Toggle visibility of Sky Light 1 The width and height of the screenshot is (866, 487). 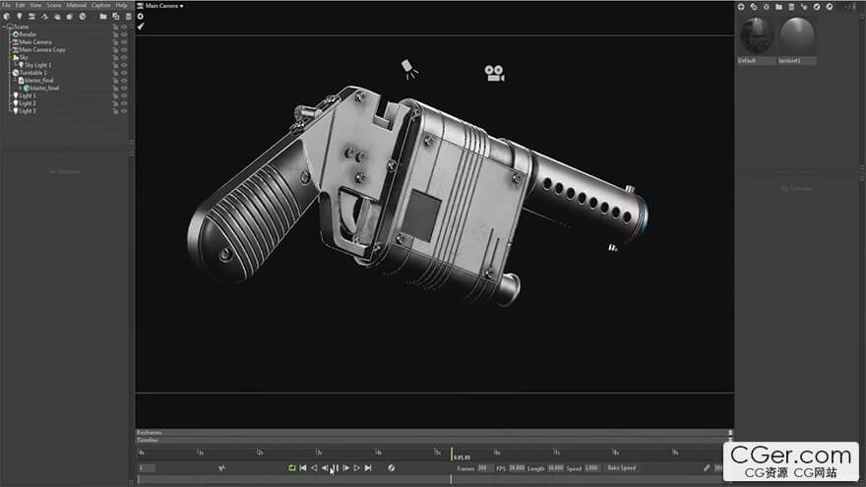click(x=124, y=65)
